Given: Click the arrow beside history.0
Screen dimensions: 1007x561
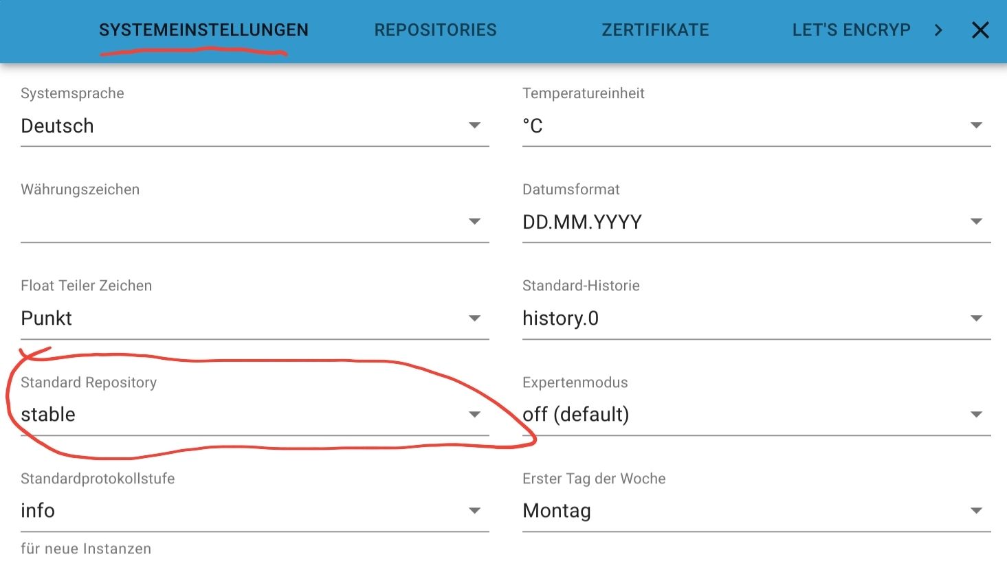Looking at the screenshot, I should tap(976, 319).
